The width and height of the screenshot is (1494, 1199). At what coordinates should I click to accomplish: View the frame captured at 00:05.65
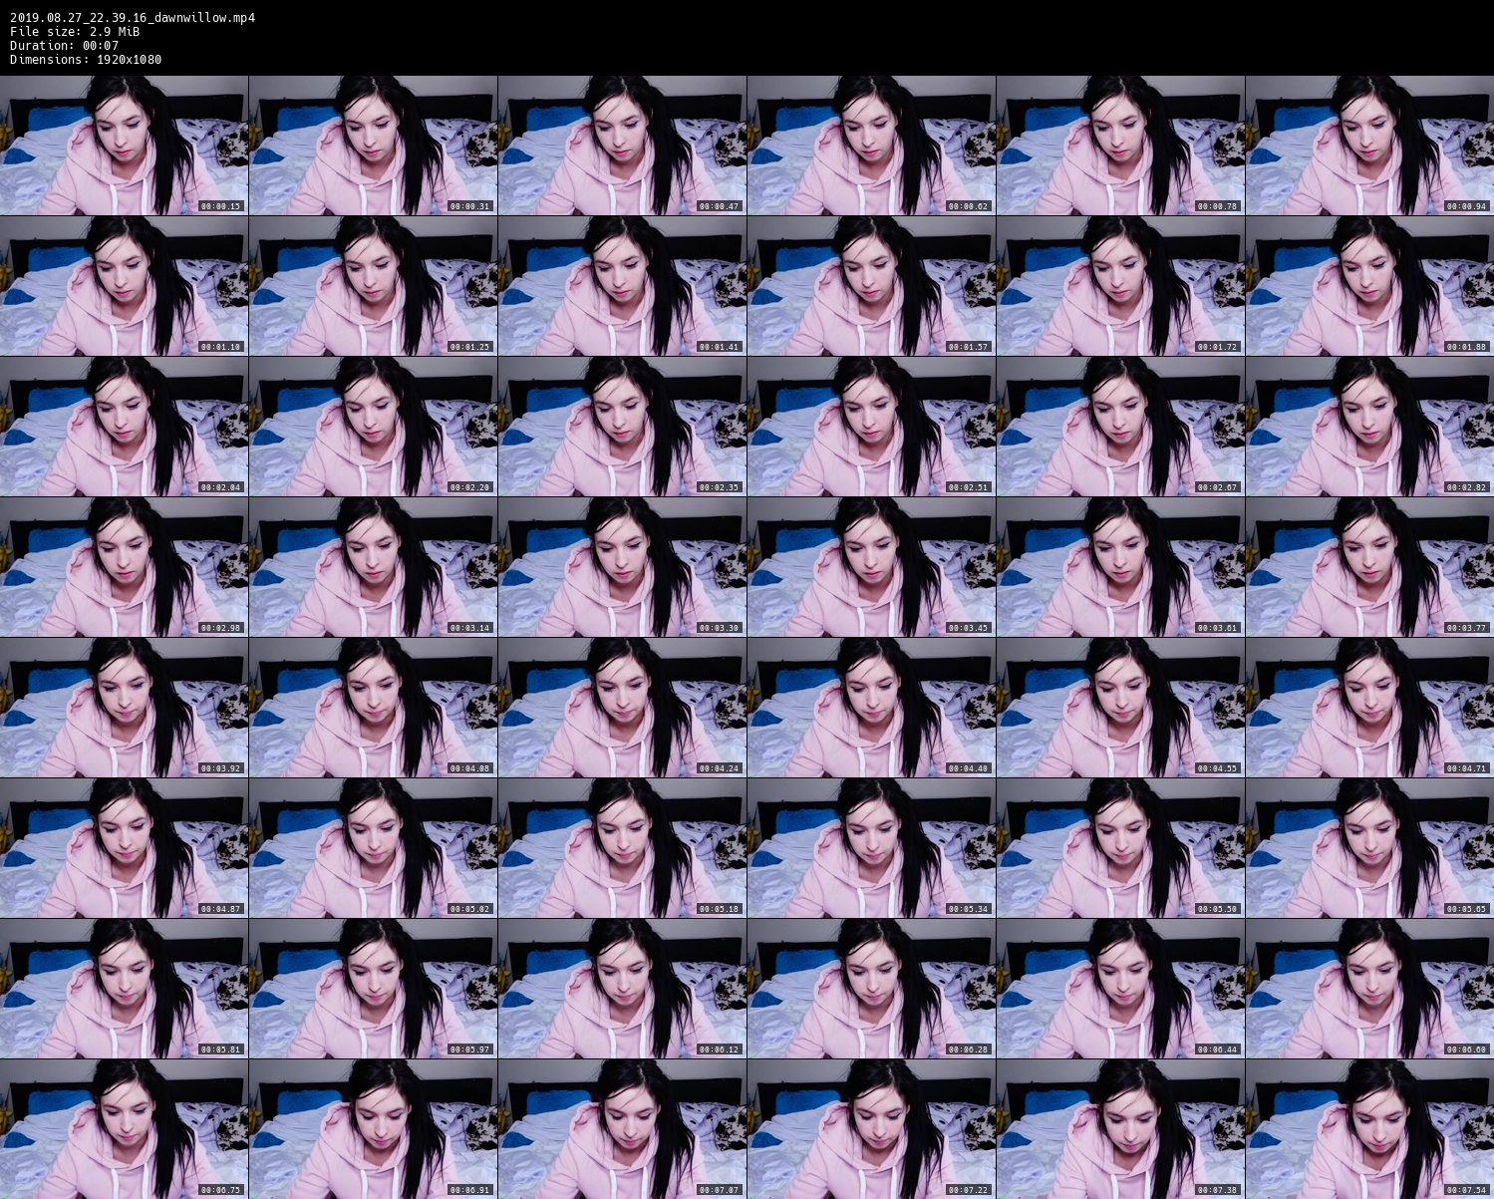coord(1369,848)
